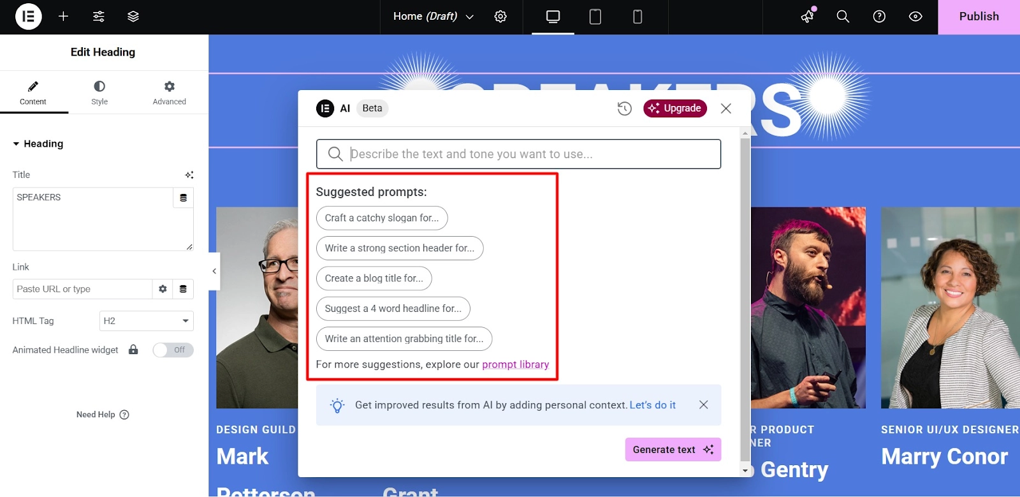
Task: Toggle the Animated Headline widget switch
Action: pos(173,350)
